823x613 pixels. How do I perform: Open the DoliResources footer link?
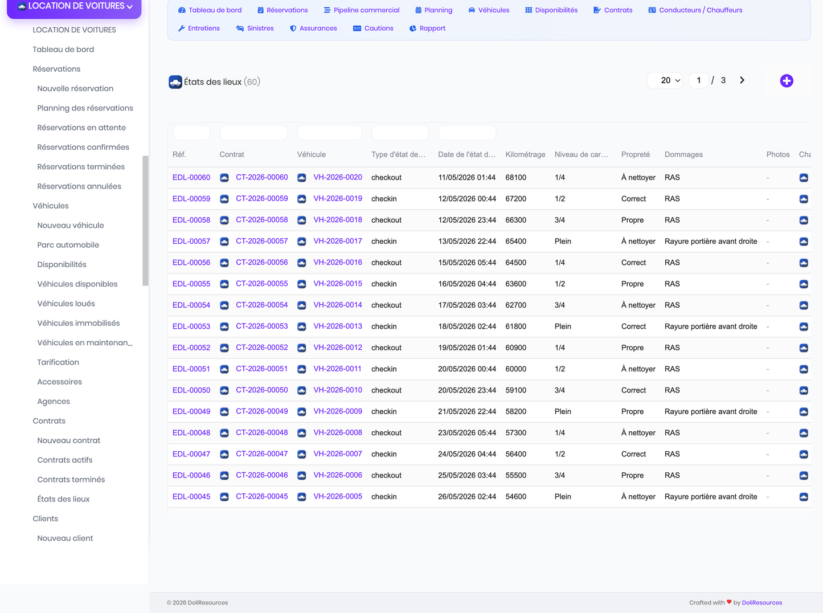tap(761, 603)
